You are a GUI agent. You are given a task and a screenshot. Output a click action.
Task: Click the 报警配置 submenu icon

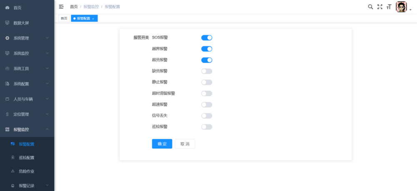[x=13, y=144]
